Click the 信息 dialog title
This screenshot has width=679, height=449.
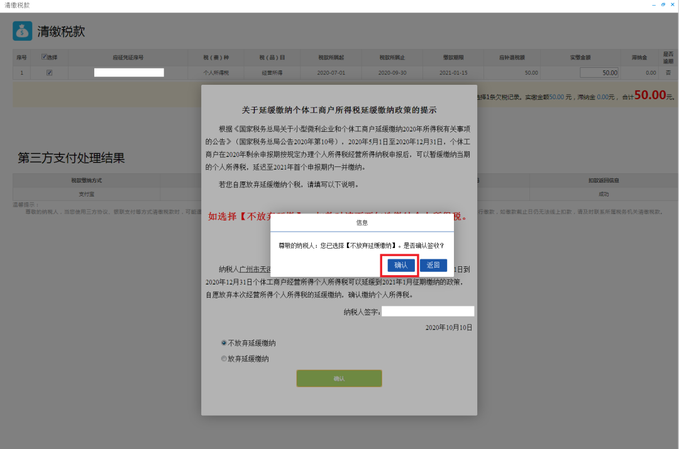362,223
